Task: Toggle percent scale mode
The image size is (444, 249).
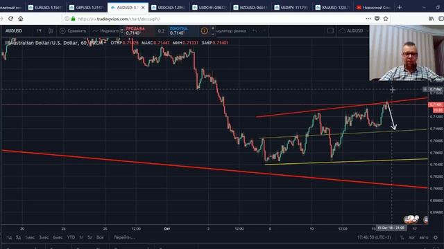Action: [402, 238]
